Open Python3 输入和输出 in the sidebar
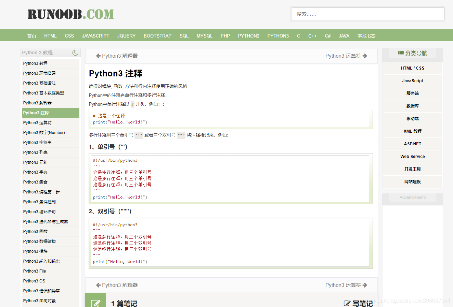Viewport: 453px width, 307px height. pos(51,261)
